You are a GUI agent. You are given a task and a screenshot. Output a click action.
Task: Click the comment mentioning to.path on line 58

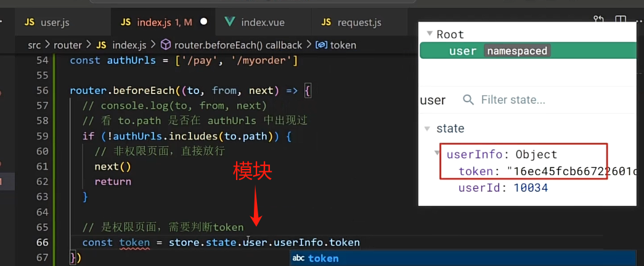click(195, 121)
